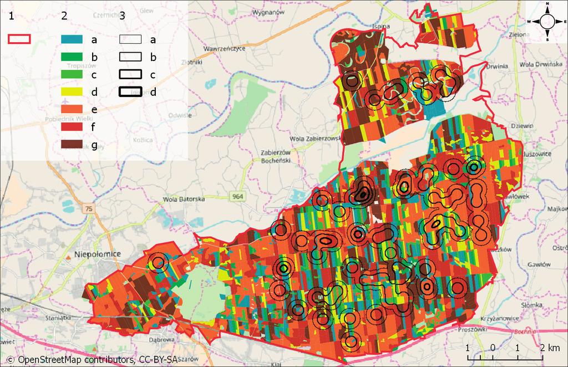Click the thinnest contour outline symbol a
The height and width of the screenshot is (367, 568).
pos(130,39)
